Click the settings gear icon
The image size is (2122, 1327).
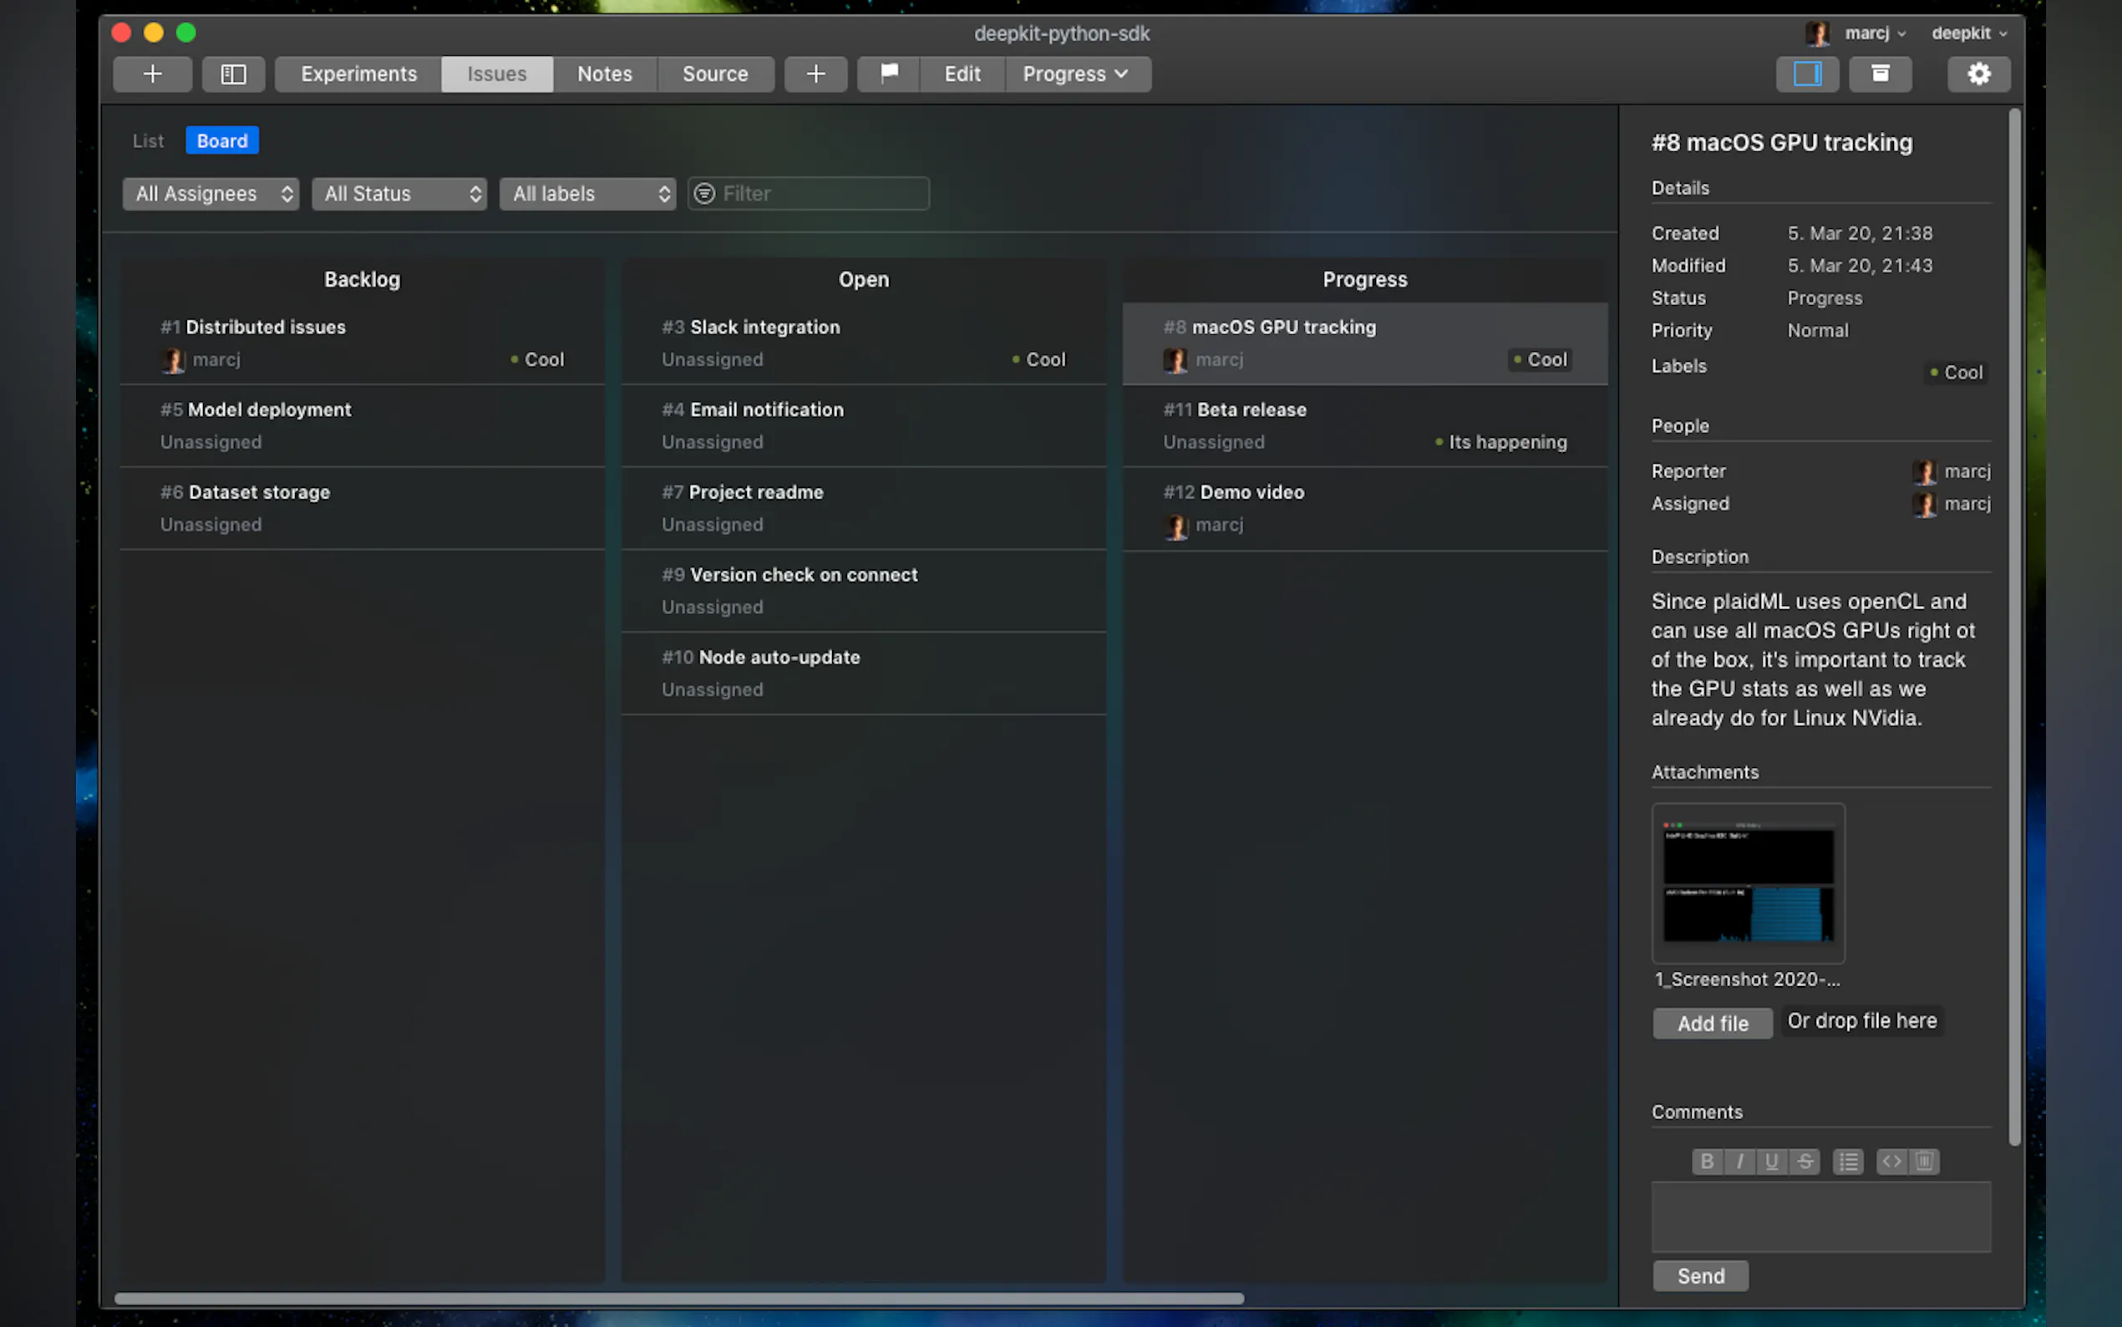pyautogui.click(x=1978, y=74)
